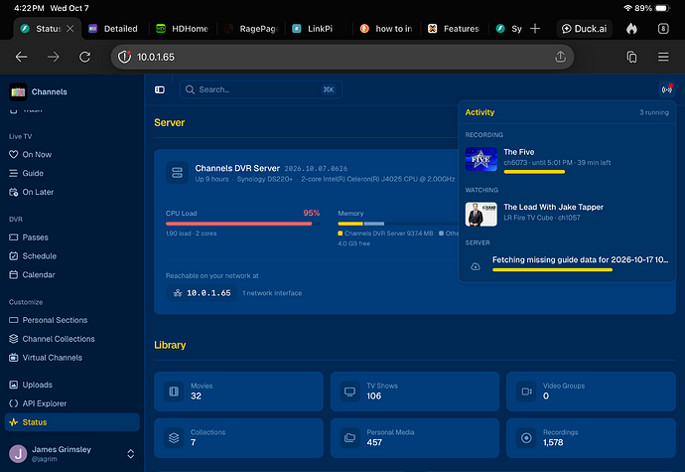Click the site privacy shield icon

124,57
